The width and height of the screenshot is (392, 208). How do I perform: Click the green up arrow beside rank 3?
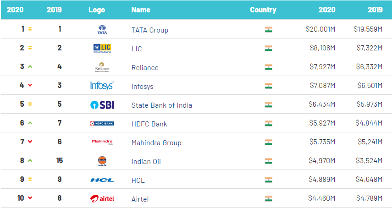tap(30, 67)
